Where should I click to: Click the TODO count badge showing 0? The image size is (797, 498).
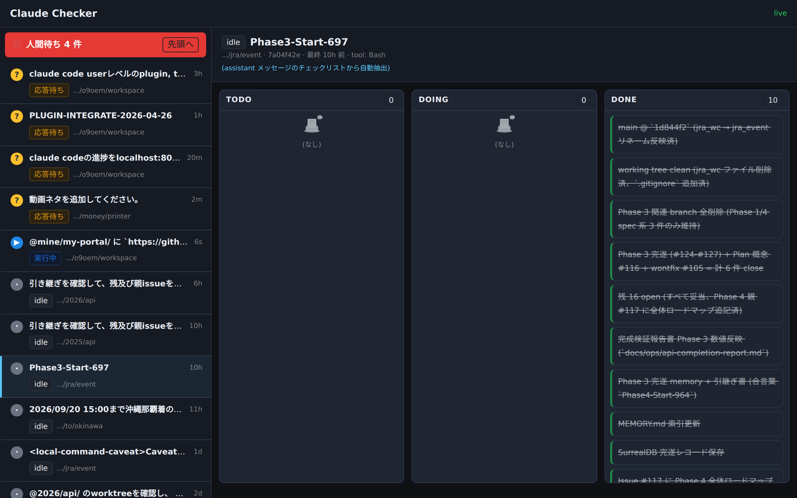pos(391,100)
